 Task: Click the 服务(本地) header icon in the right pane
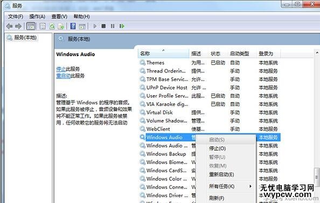coord(61,38)
